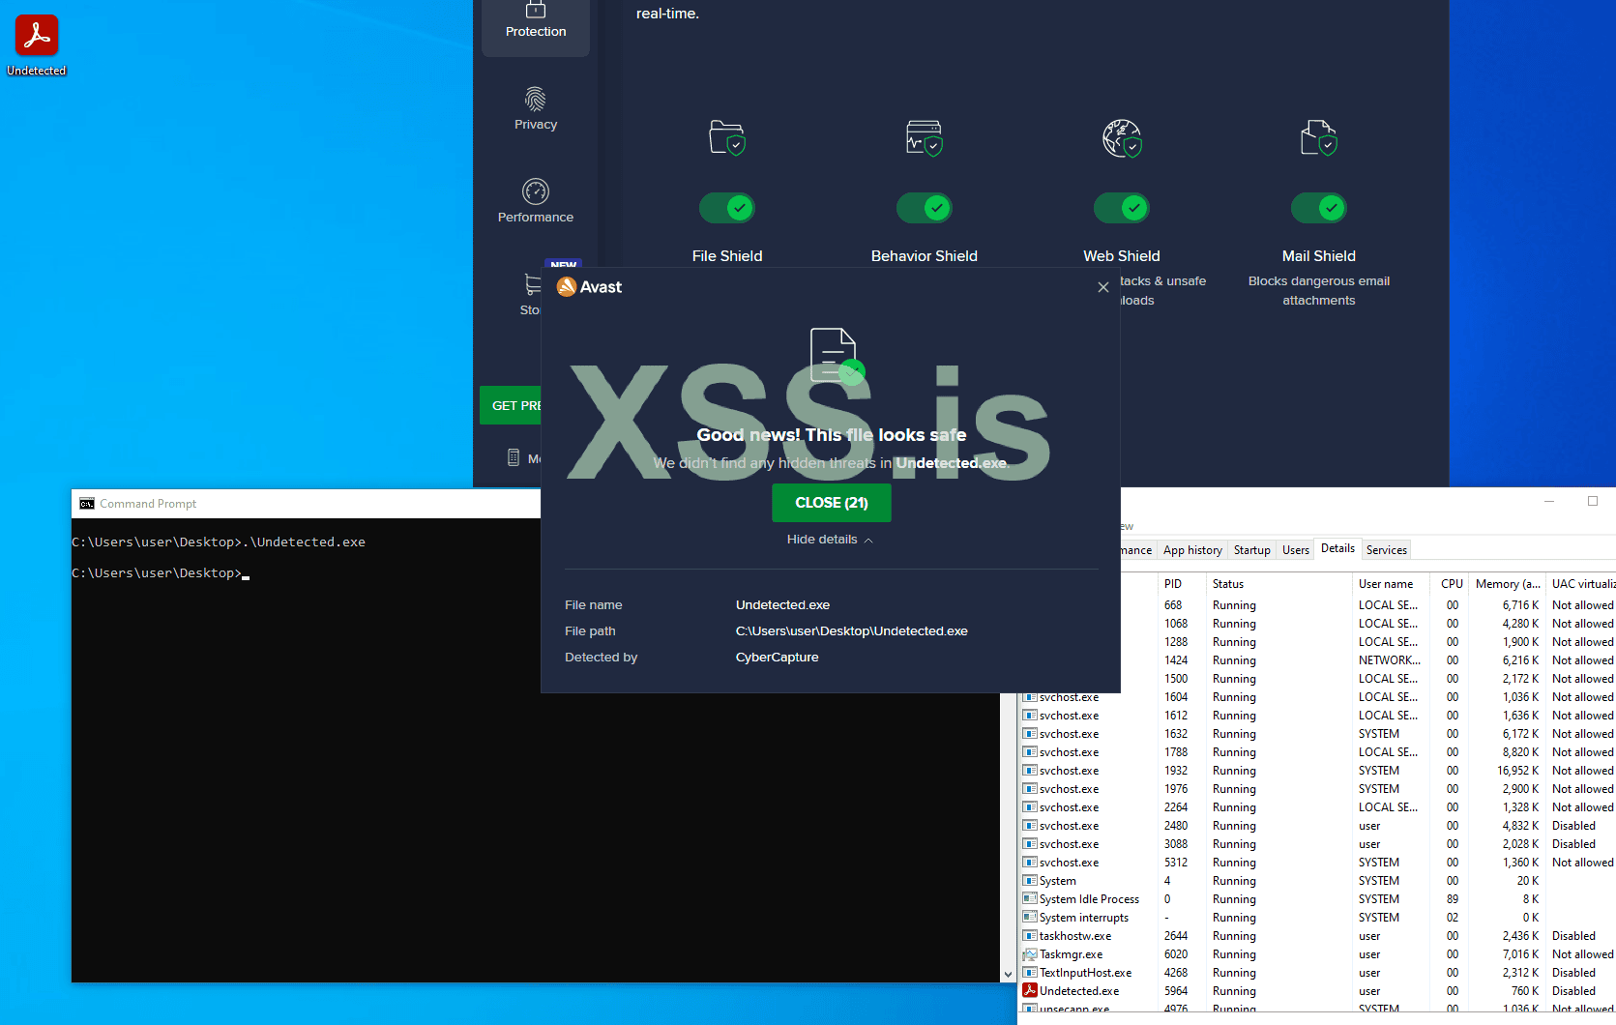
Task: Open Privacy fingerprint icon in Avast sidebar
Action: [x=536, y=99]
